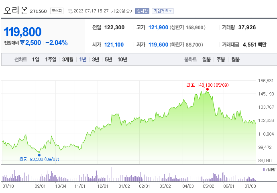
Task: Click the 저가 value 119,600
Action: (x=158, y=45)
